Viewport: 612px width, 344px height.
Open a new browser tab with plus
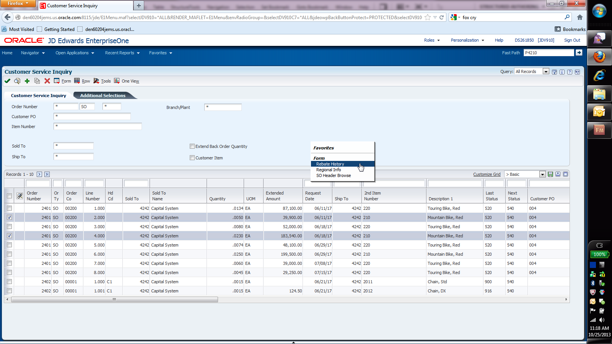pos(139,5)
